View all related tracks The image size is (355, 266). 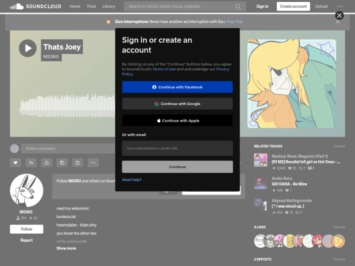click(339, 146)
